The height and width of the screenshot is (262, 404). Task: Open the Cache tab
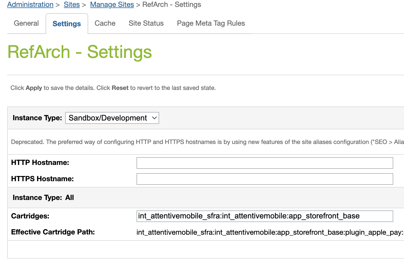tap(105, 23)
